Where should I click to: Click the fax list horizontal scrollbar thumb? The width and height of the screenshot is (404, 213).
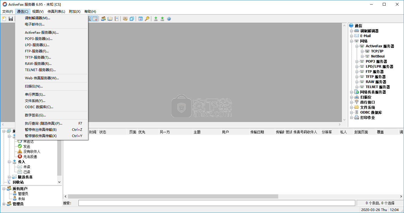(x=173, y=197)
